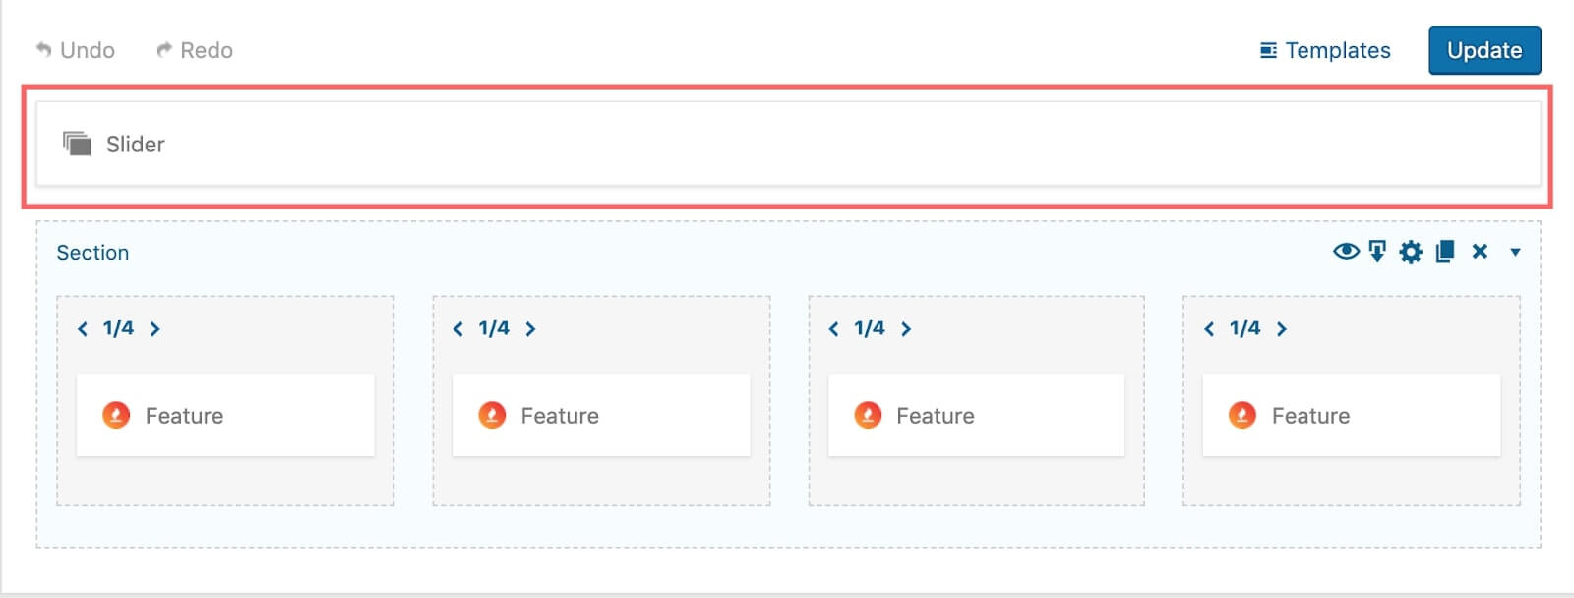Viewport: 1574px width, 598px height.
Task: Duplicate the Section with copy icon
Action: tap(1444, 252)
